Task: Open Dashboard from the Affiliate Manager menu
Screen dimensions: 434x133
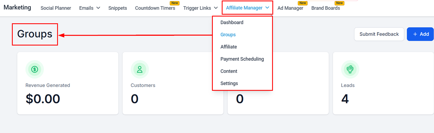Action: click(232, 22)
